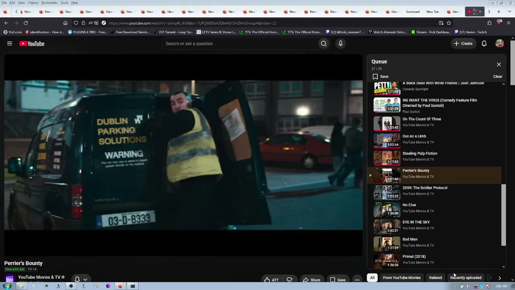Close the Queue panel
The width and height of the screenshot is (515, 290).
[x=499, y=64]
